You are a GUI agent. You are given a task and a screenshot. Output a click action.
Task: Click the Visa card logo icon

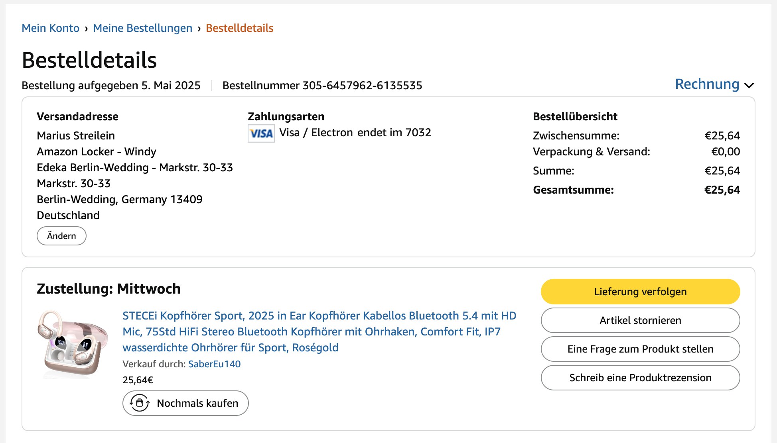coord(261,133)
